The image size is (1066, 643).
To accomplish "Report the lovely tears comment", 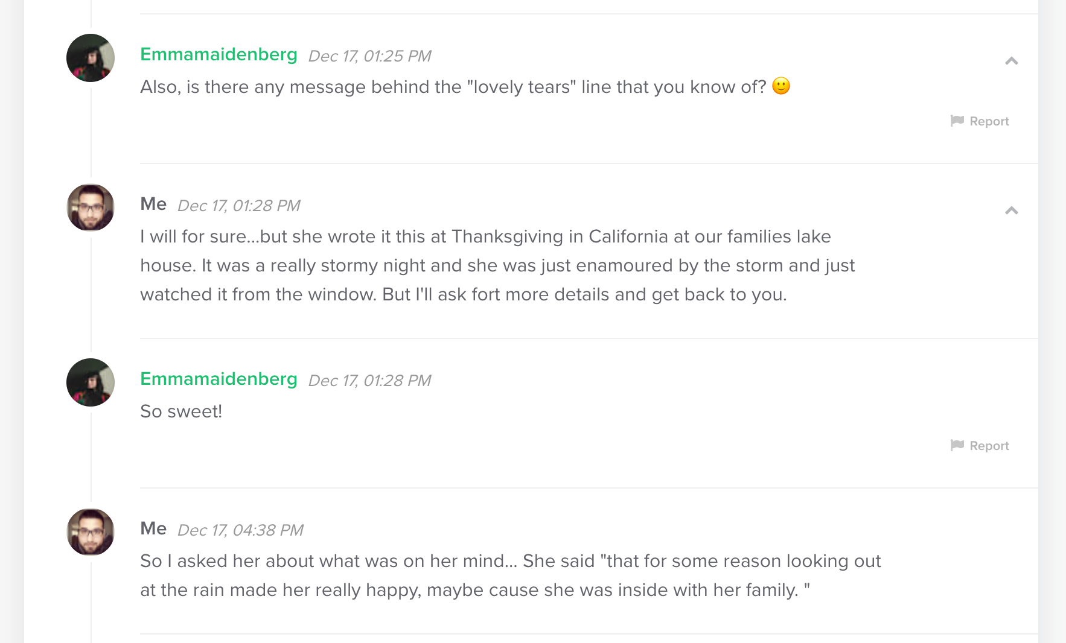I will point(980,121).
